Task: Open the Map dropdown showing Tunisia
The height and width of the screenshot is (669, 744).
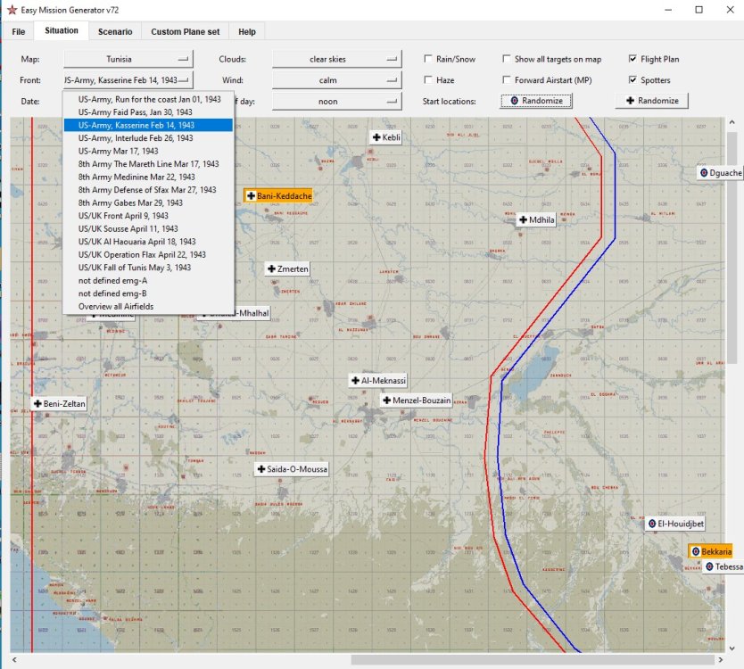Action: pos(128,59)
